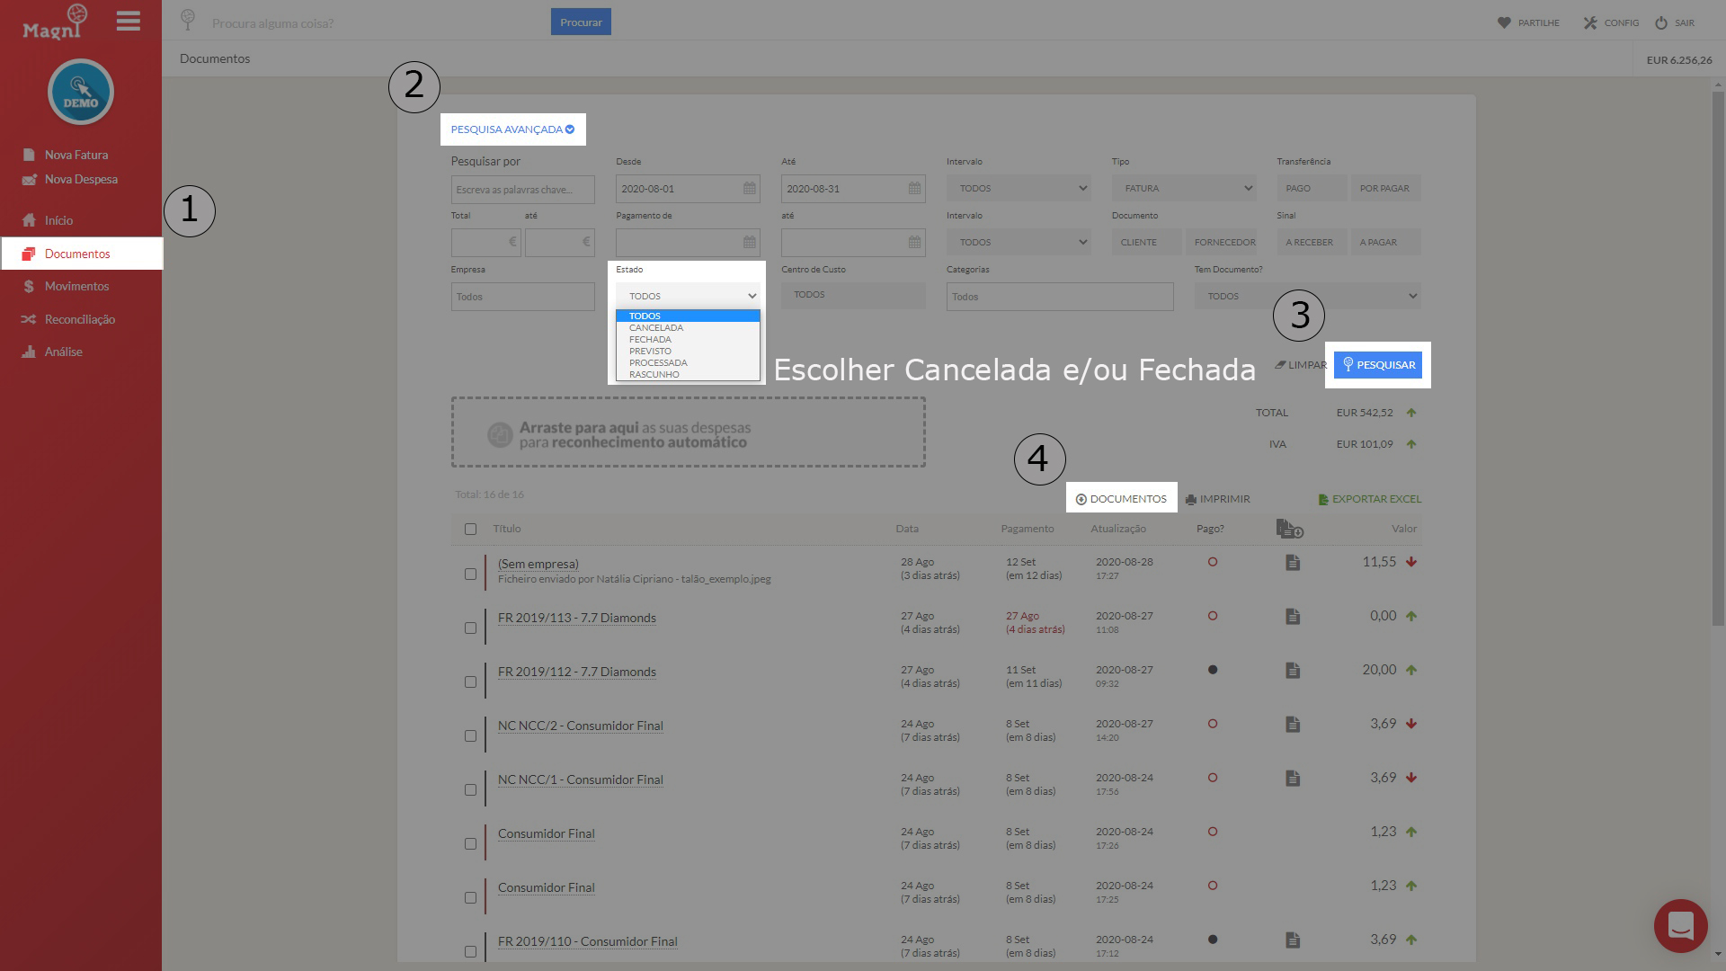Image resolution: width=1726 pixels, height=971 pixels.
Task: Click EXPORTAR EXCEL
Action: [1370, 499]
